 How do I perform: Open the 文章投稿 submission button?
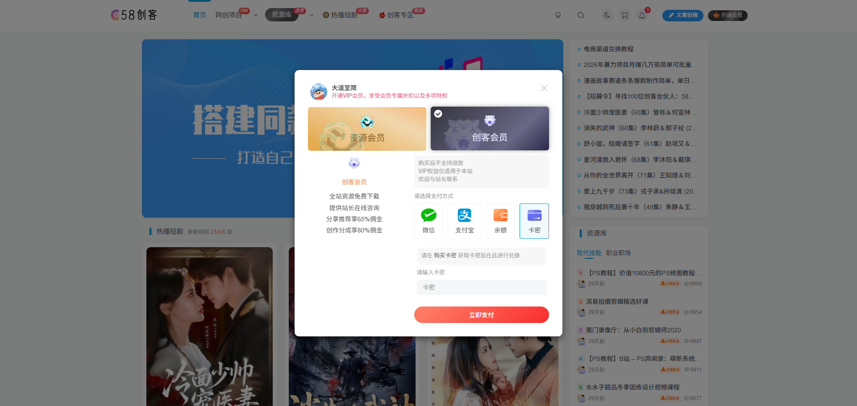[x=682, y=15]
